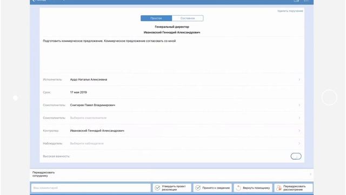Click author name Ивановский Геннадий Александрович below the heading

coord(172,32)
